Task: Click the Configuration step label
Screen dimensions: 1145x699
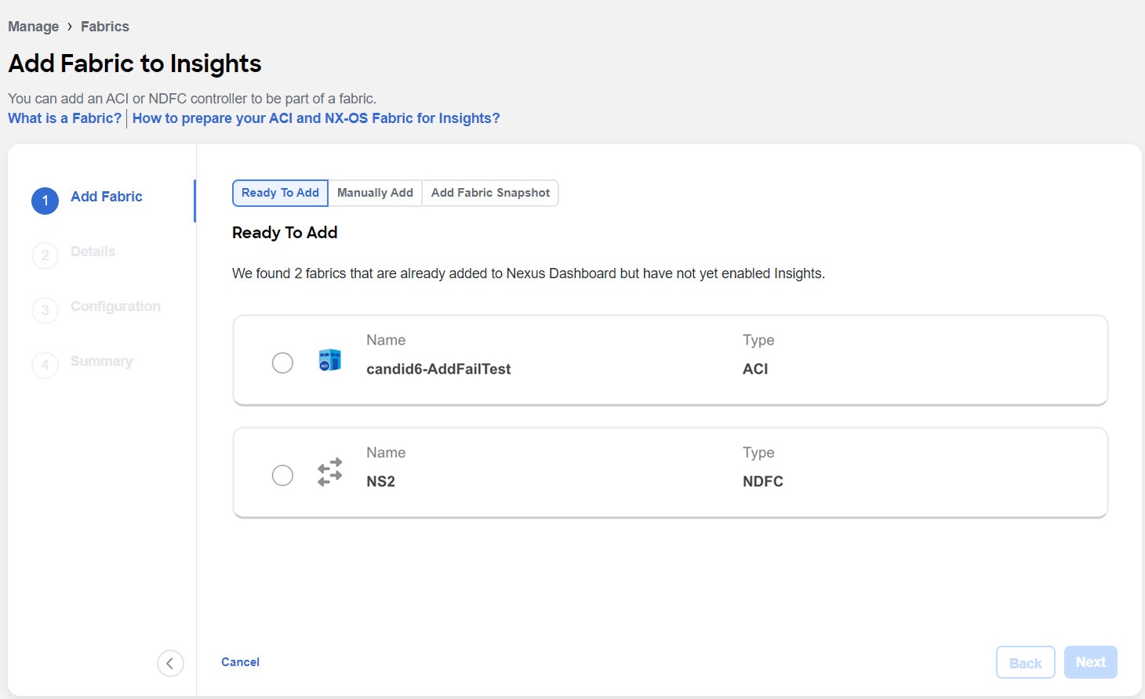Action: (x=115, y=306)
